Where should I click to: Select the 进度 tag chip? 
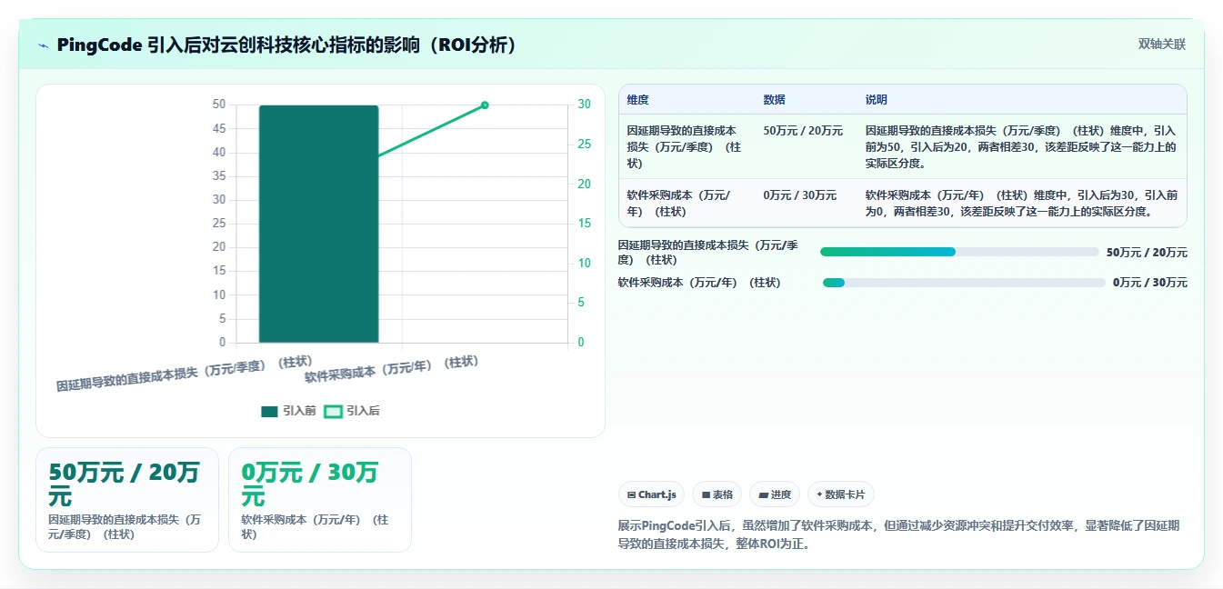point(775,494)
